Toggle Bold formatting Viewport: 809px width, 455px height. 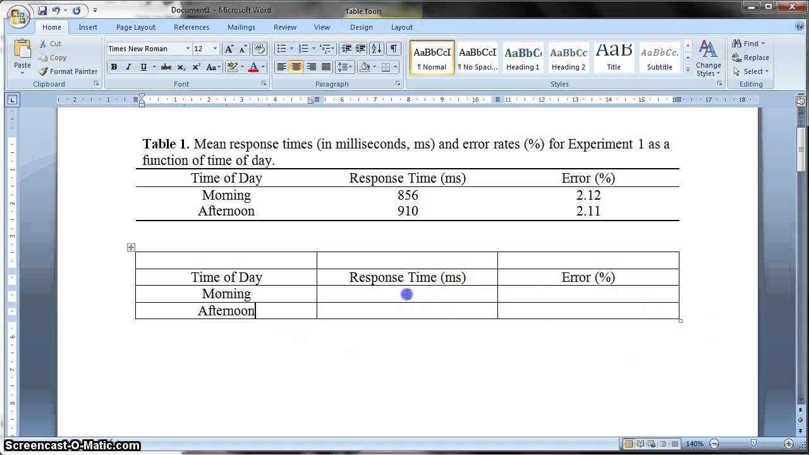114,67
